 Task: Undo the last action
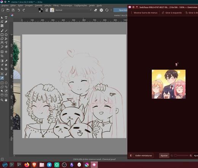(x=19, y=10)
